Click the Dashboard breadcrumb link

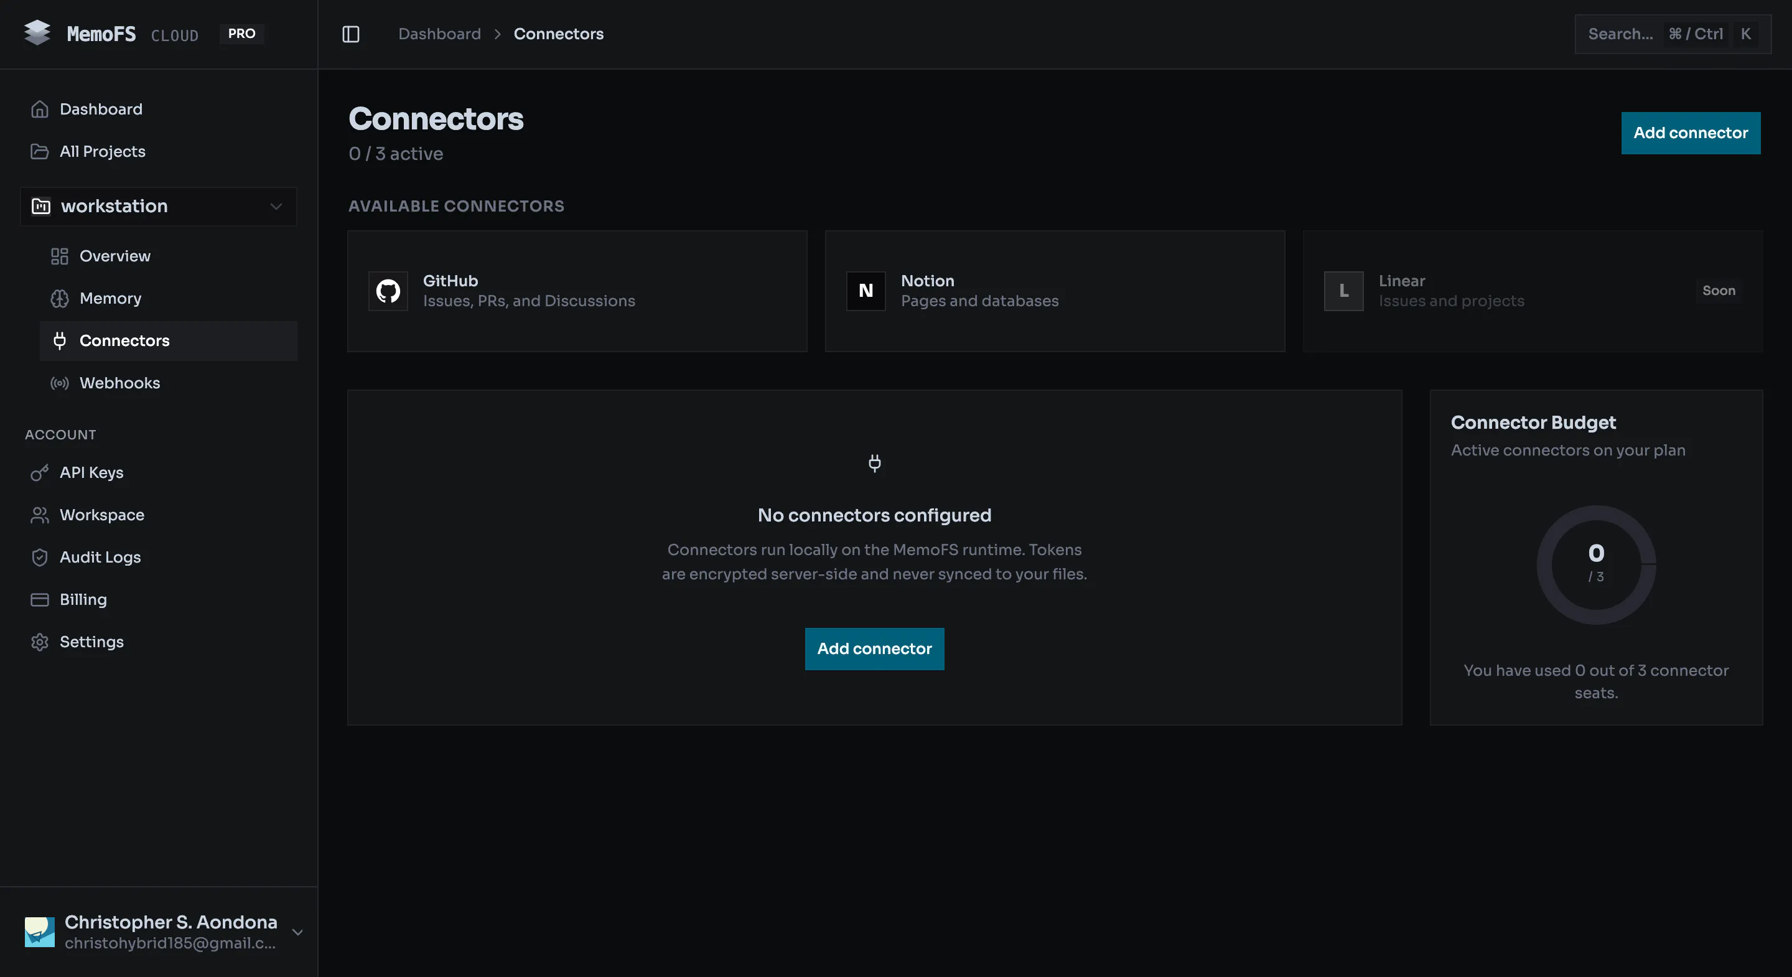coord(439,34)
